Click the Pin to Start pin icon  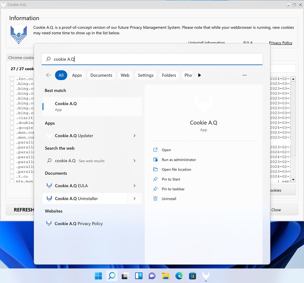pos(155,179)
